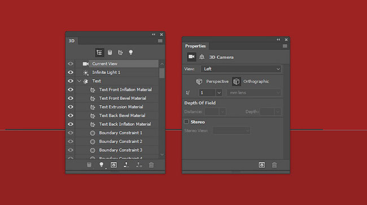Toggle the eye for the Text mesh

[x=71, y=81]
